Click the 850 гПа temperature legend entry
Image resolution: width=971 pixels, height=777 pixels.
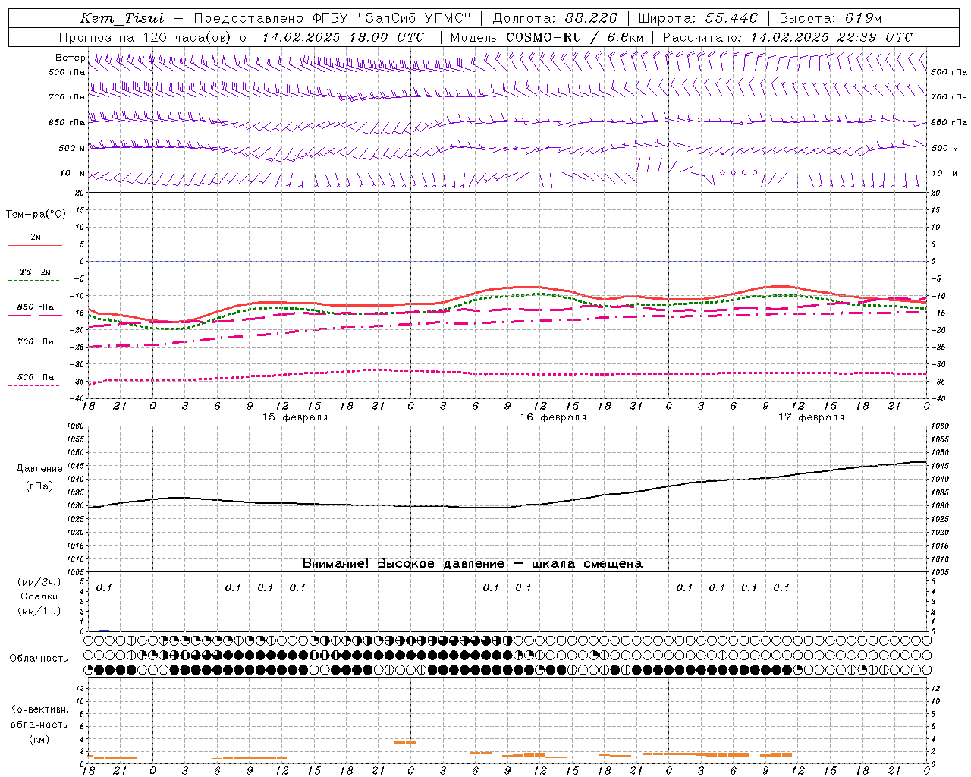point(35,307)
